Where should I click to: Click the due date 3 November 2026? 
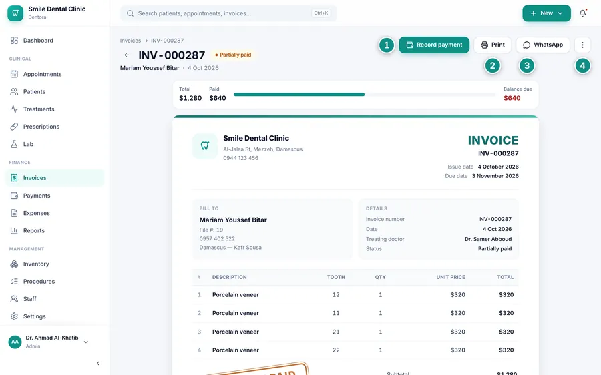[x=495, y=176]
